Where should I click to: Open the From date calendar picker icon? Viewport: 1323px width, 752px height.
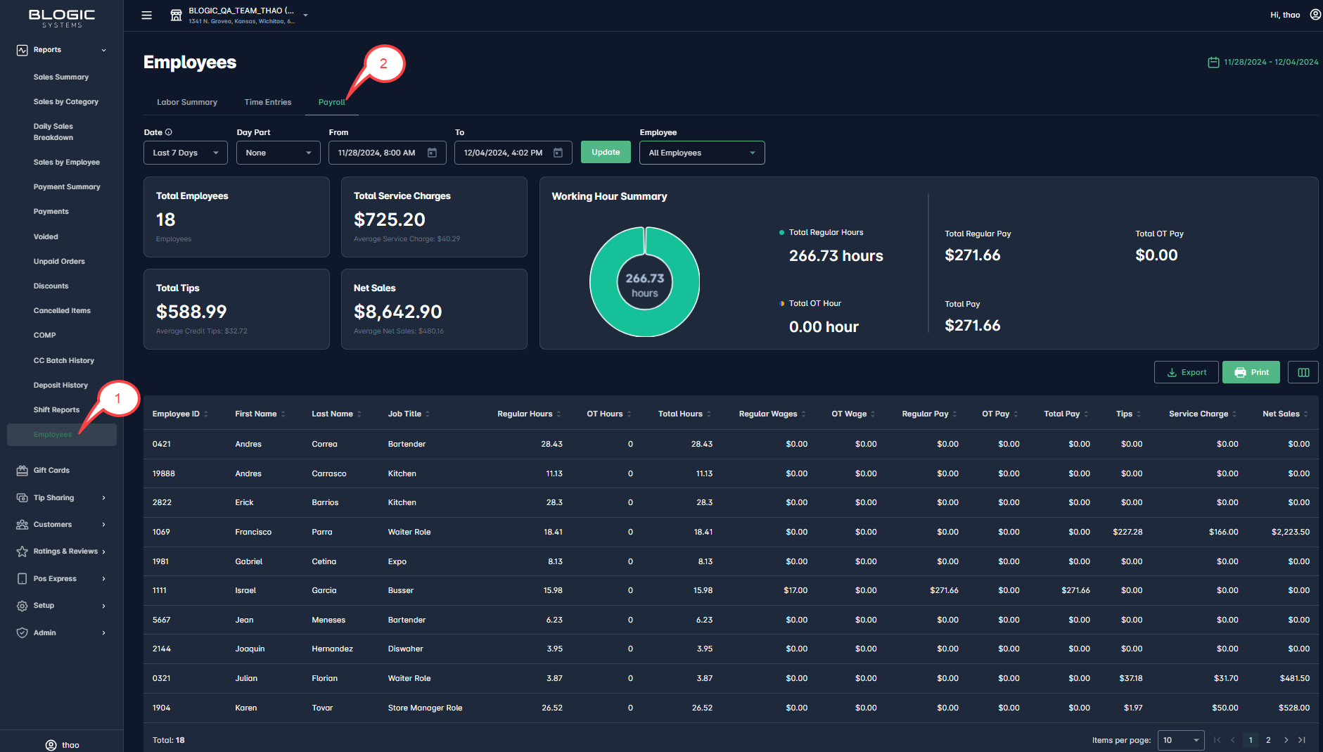pyautogui.click(x=432, y=153)
